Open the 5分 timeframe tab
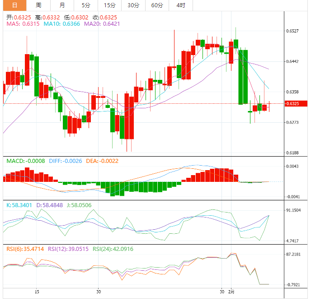 [86, 5]
